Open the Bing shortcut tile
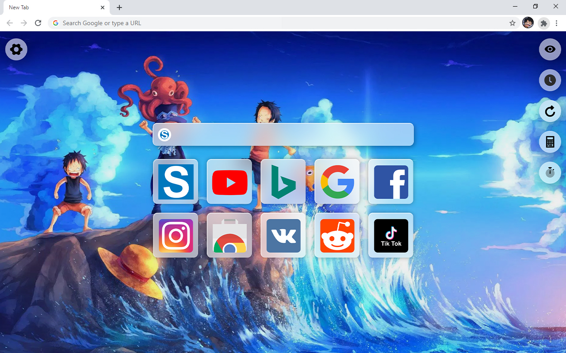 pyautogui.click(x=283, y=182)
